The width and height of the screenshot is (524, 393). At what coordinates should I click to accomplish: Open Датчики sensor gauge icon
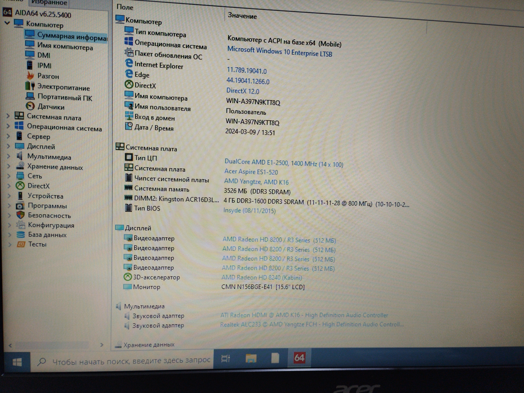(30, 106)
